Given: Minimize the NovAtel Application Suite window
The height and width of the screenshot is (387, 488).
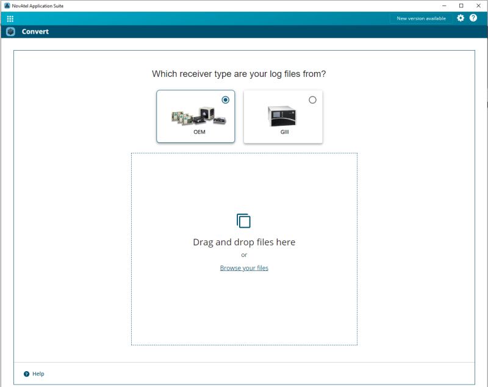Looking at the screenshot, I should coord(444,5).
